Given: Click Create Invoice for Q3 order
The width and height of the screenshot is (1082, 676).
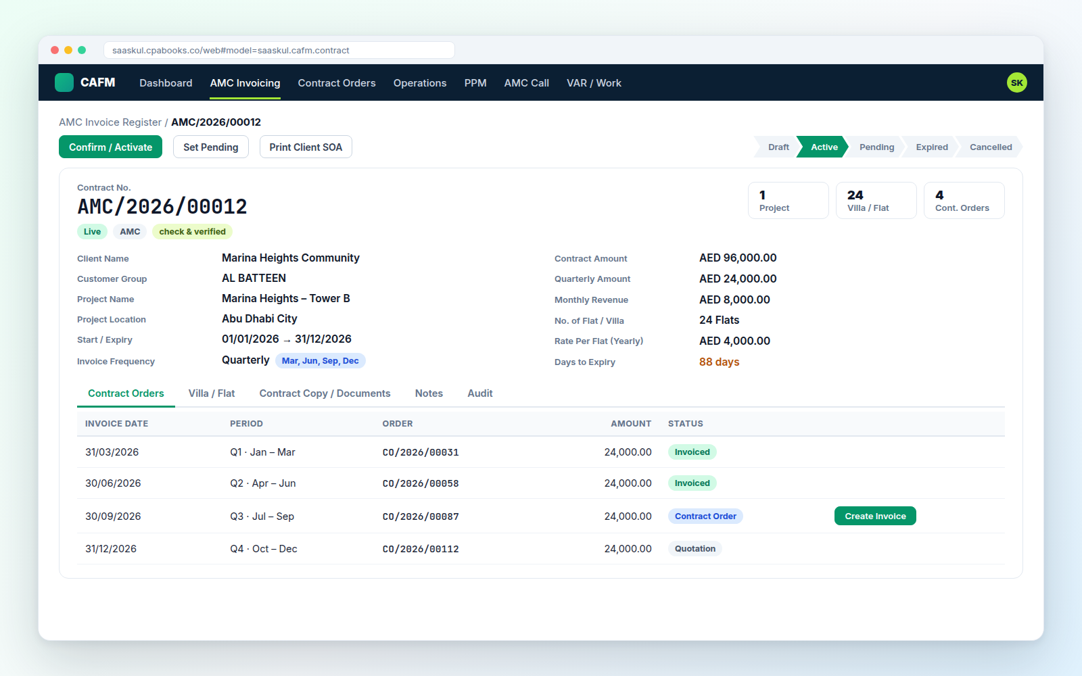Looking at the screenshot, I should 875,516.
